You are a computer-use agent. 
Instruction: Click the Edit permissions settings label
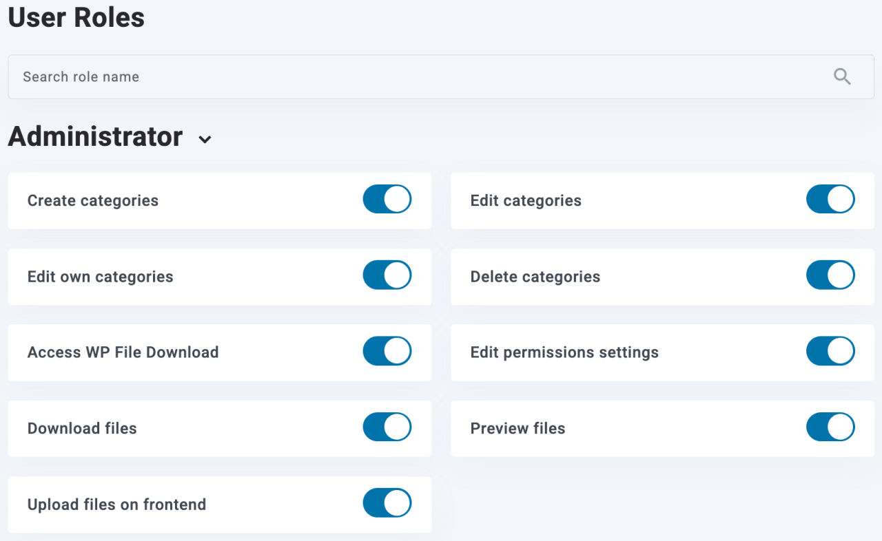click(x=564, y=352)
